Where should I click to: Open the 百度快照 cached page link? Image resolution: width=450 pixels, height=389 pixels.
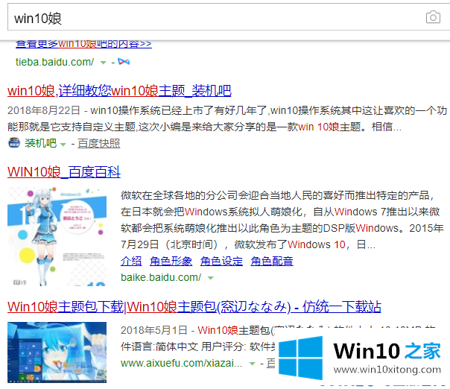click(x=99, y=143)
